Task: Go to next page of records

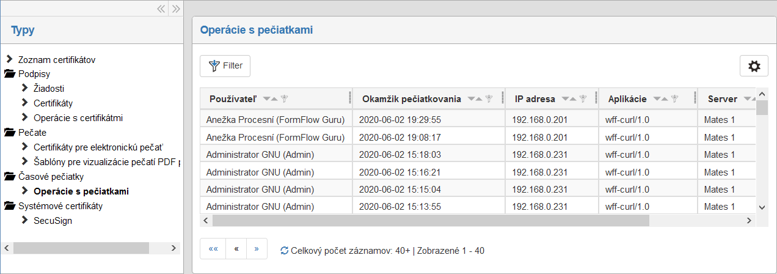Action: tap(257, 249)
